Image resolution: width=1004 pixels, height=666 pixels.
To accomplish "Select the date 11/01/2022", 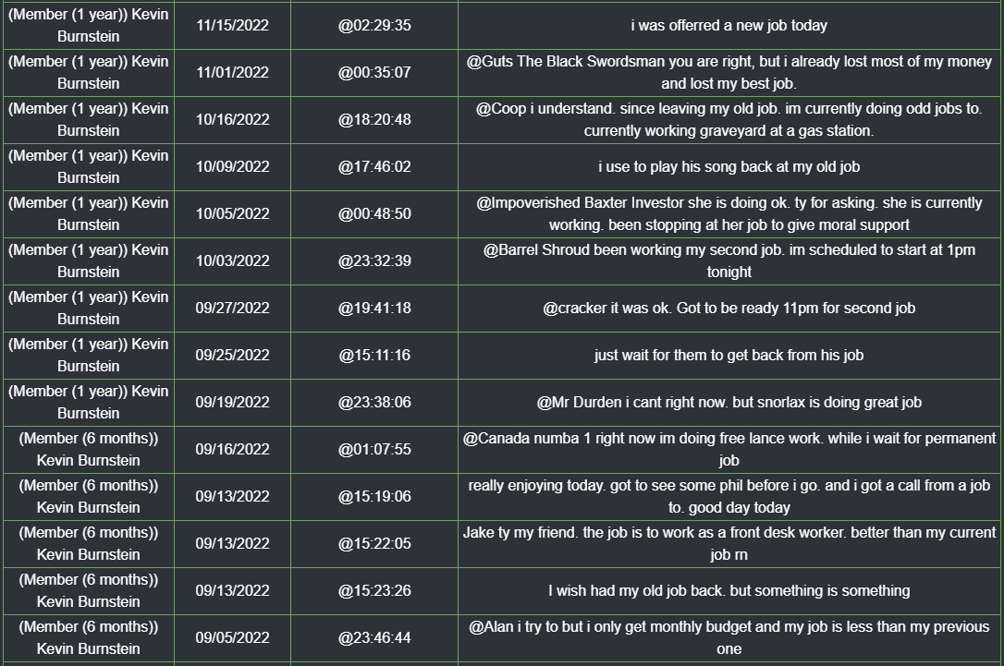I will click(232, 72).
